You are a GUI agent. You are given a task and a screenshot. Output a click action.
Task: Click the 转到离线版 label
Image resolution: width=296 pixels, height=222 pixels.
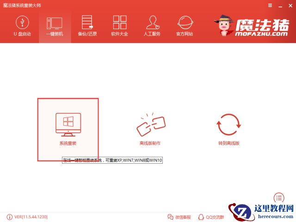(229, 143)
